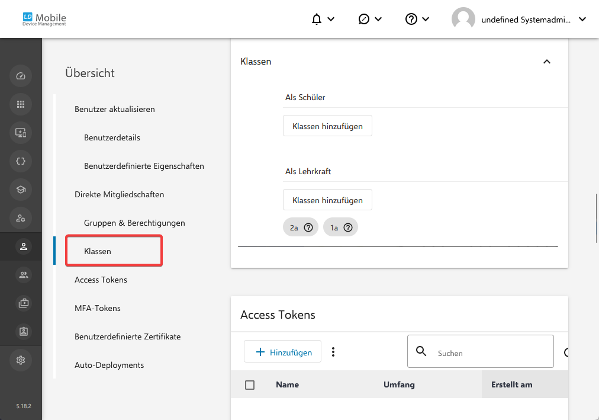The width and height of the screenshot is (599, 420).
Task: Click the help icon on class 1a chip
Action: (348, 227)
